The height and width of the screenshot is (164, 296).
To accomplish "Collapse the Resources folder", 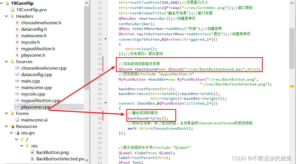I will point(6,127).
